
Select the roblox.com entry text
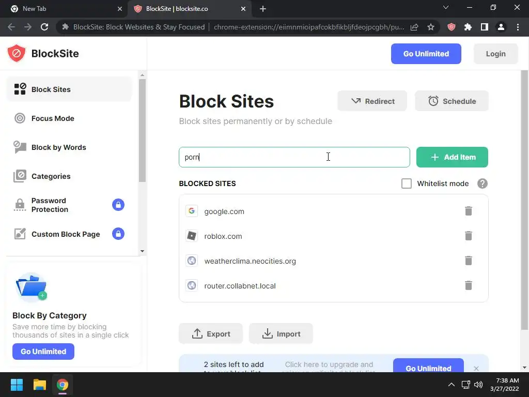coord(223,236)
